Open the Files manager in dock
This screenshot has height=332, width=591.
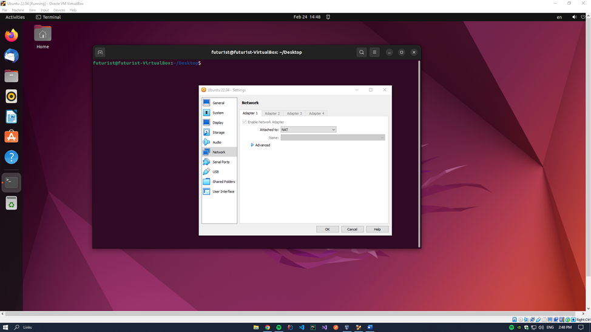(12, 76)
